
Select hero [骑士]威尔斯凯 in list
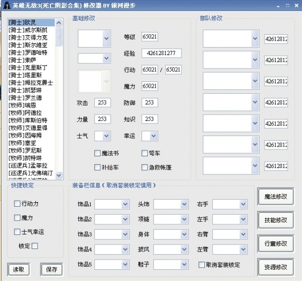[28, 30]
